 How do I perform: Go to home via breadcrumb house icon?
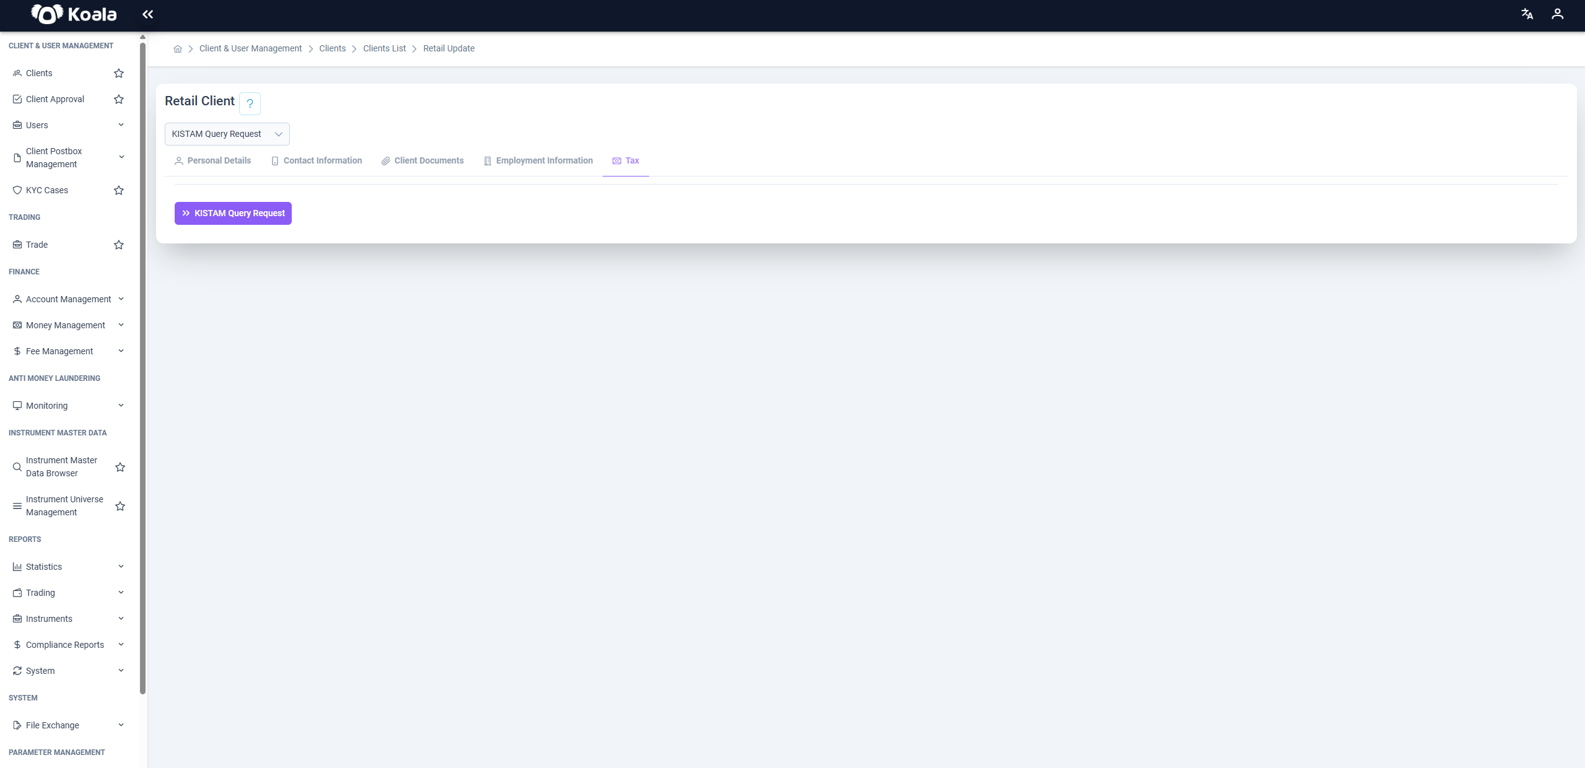point(178,49)
